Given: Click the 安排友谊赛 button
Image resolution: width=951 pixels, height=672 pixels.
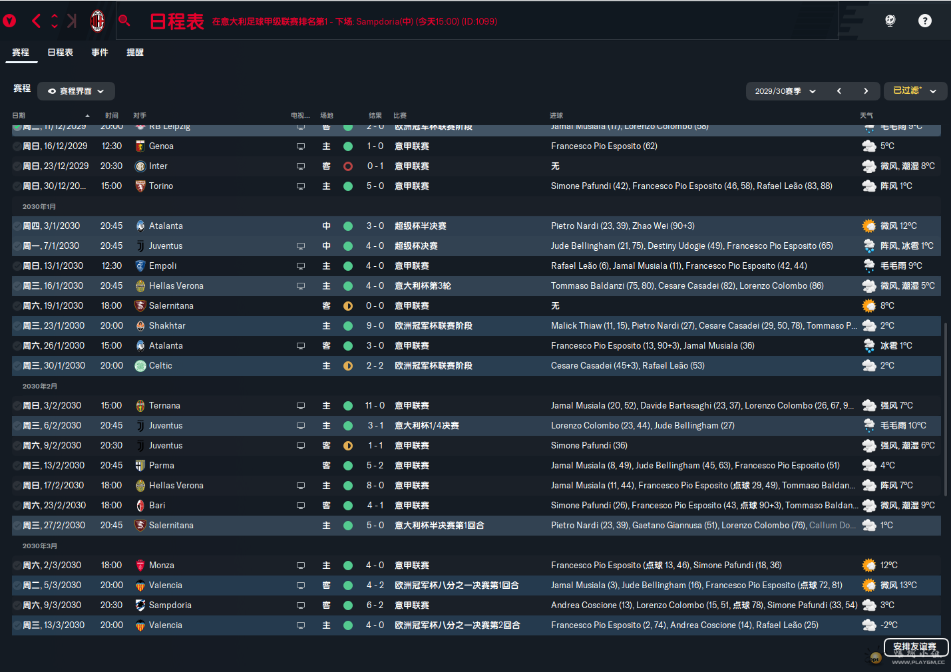Looking at the screenshot, I should (x=916, y=647).
